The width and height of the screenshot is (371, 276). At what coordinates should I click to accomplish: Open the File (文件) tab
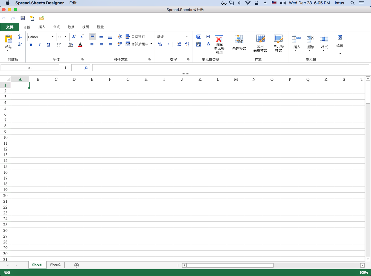tap(10, 27)
